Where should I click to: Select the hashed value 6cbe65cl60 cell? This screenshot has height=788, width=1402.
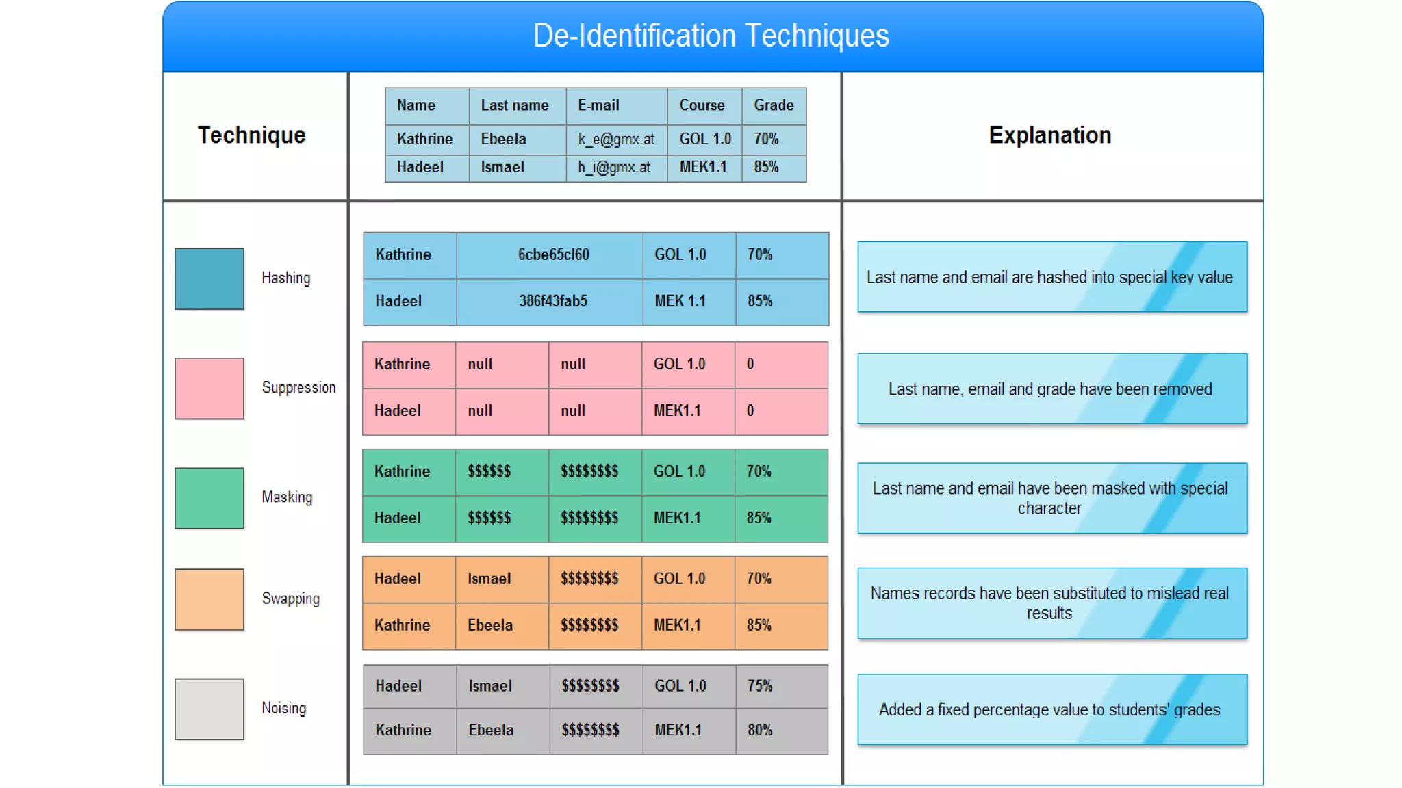(552, 254)
